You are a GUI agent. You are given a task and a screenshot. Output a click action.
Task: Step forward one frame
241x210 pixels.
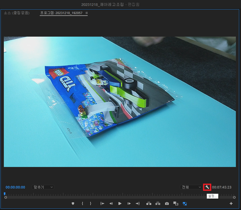pyautogui.click(x=129, y=204)
